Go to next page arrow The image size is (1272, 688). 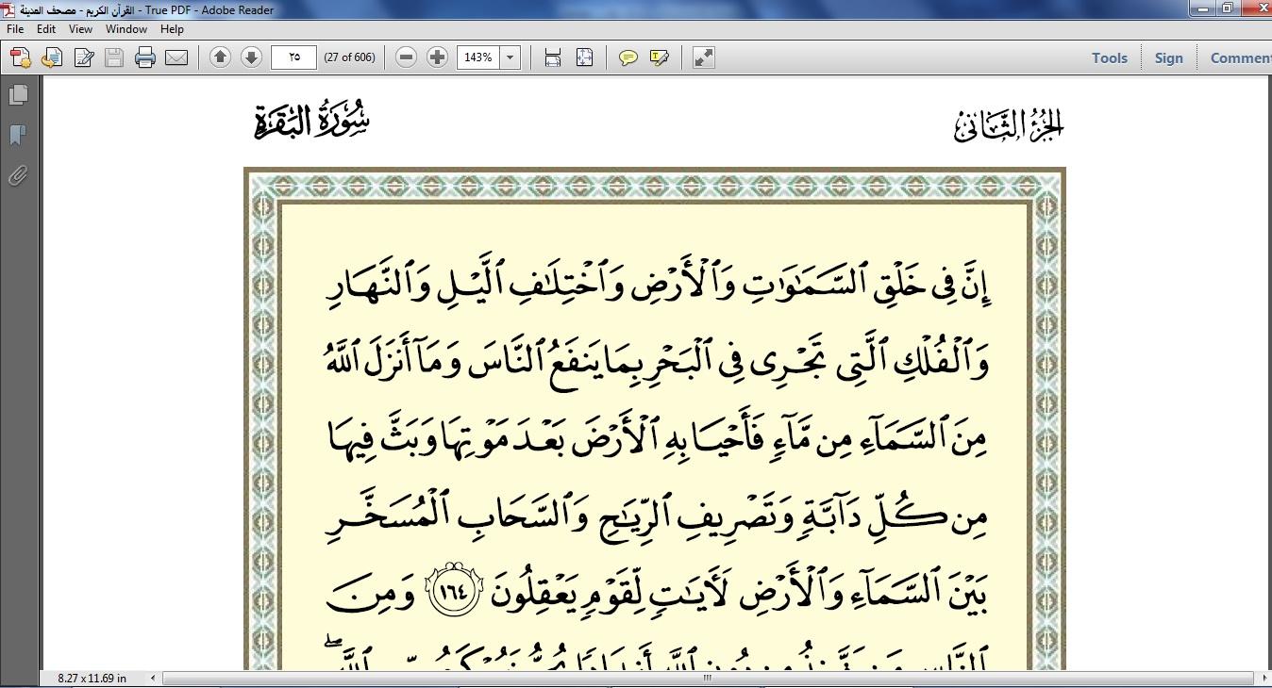tap(251, 57)
